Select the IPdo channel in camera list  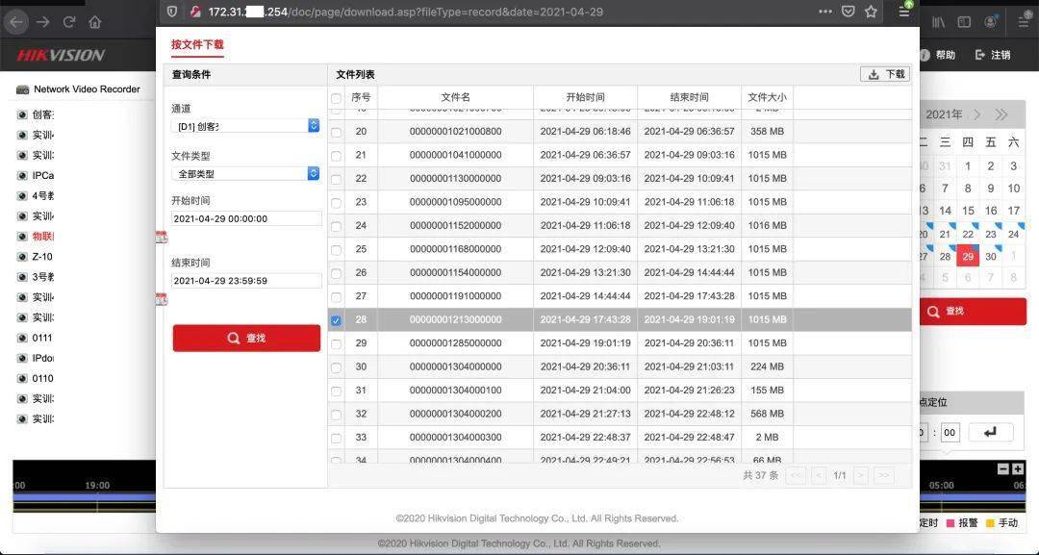point(43,359)
